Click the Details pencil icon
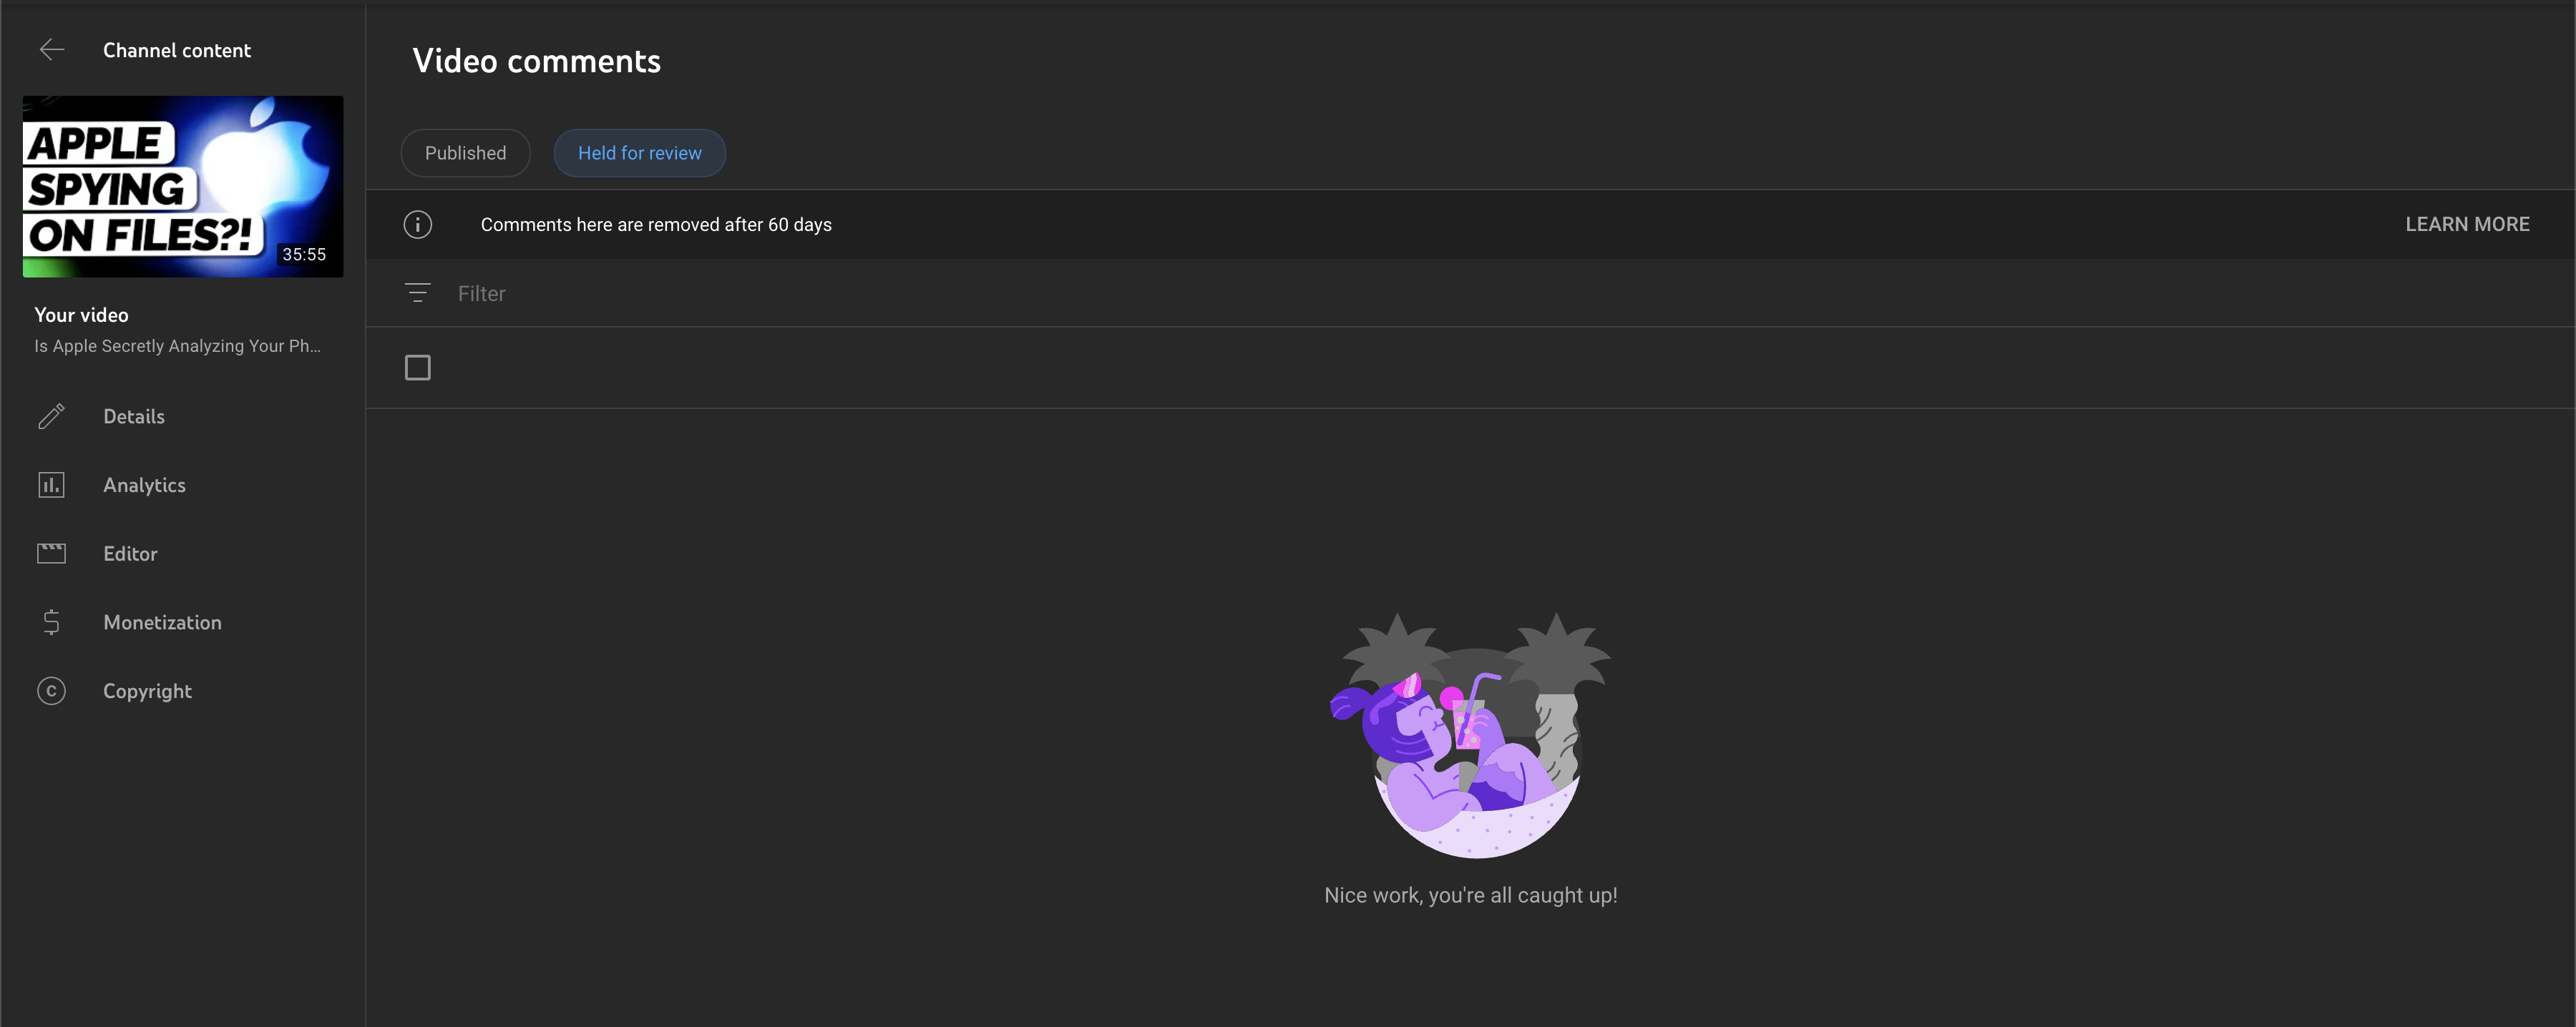This screenshot has height=1027, width=2576. coord(51,417)
